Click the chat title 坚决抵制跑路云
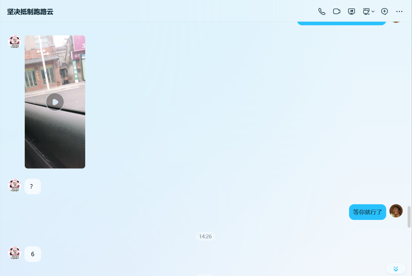Viewport: 412px width, 276px height. 30,12
